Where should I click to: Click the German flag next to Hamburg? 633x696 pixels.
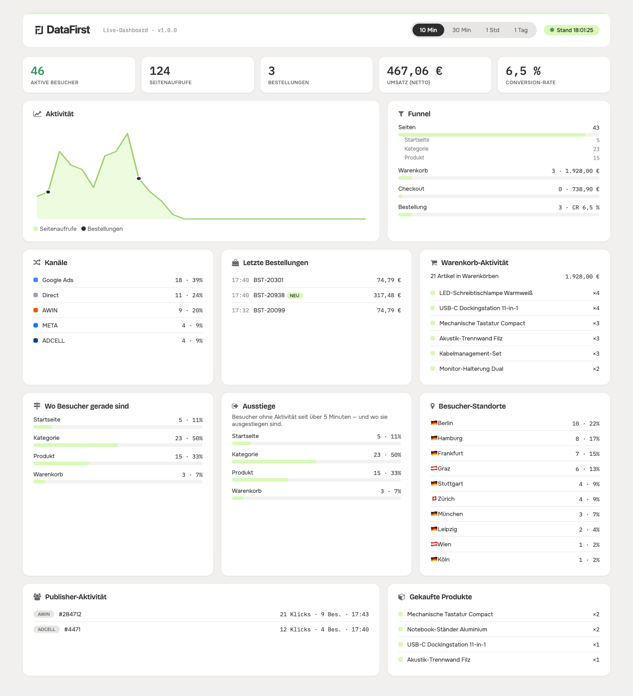434,438
